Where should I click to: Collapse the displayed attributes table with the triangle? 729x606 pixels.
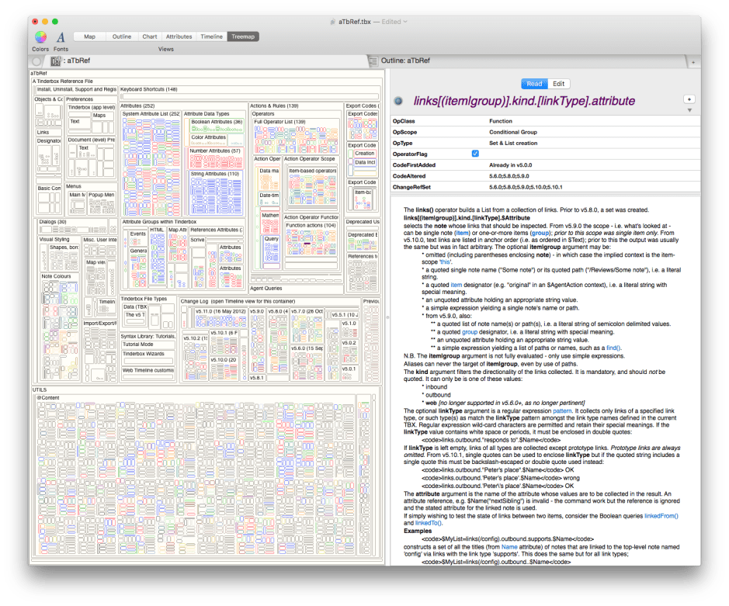coord(689,110)
